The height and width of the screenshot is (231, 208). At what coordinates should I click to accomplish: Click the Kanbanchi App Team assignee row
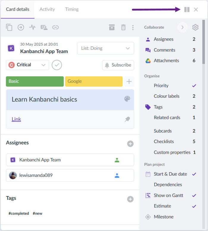(x=70, y=160)
